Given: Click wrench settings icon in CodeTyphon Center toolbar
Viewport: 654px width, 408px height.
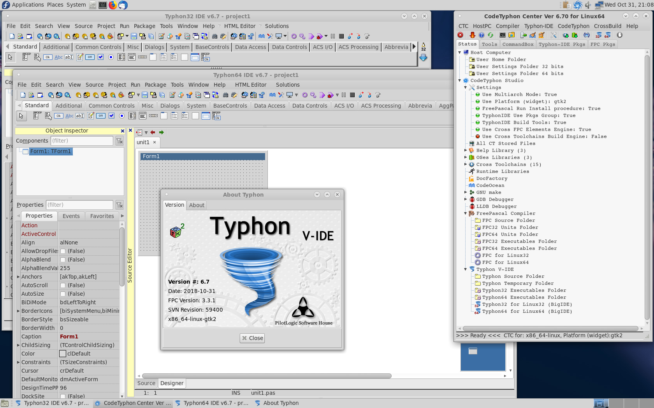Looking at the screenshot, I should [554, 35].
